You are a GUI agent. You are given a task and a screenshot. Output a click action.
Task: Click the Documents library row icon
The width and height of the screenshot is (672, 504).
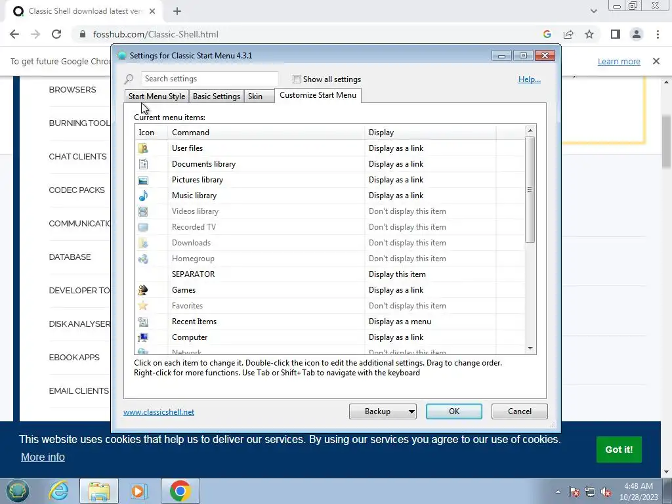(x=143, y=164)
